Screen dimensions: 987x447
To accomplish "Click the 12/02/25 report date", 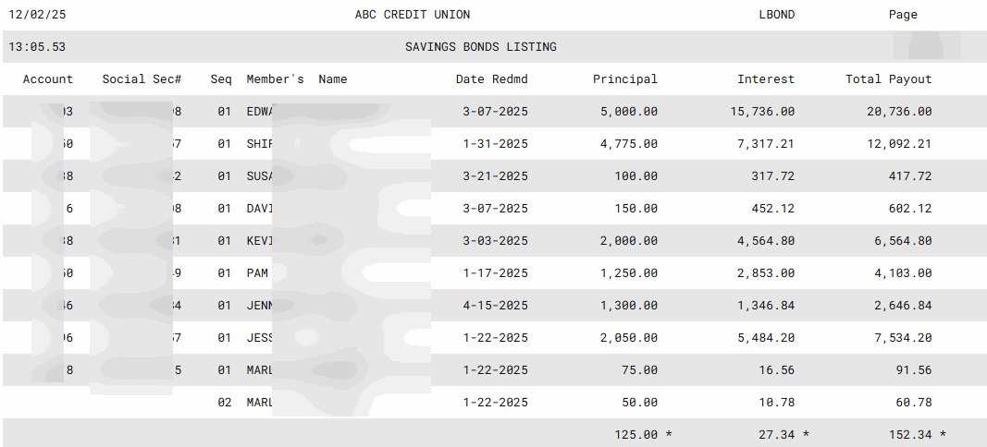I will tap(37, 15).
